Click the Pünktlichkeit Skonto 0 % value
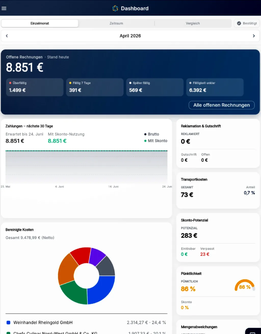This screenshot has height=334, width=261. (x=185, y=307)
